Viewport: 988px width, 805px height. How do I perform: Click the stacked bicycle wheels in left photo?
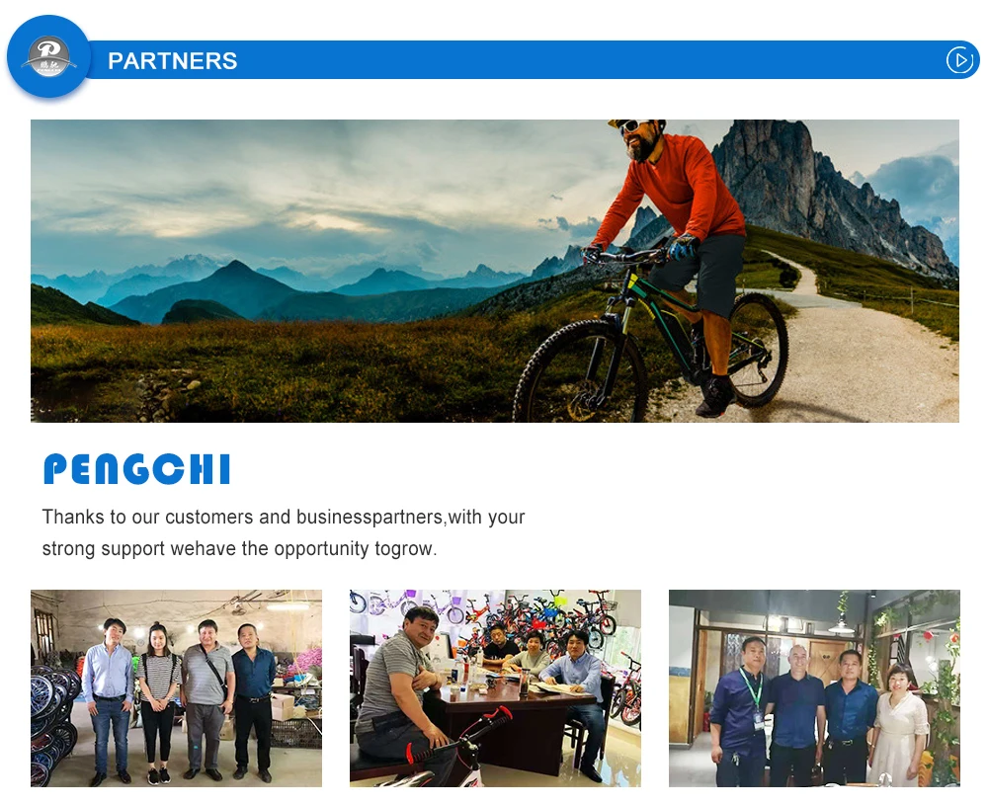coord(53,724)
